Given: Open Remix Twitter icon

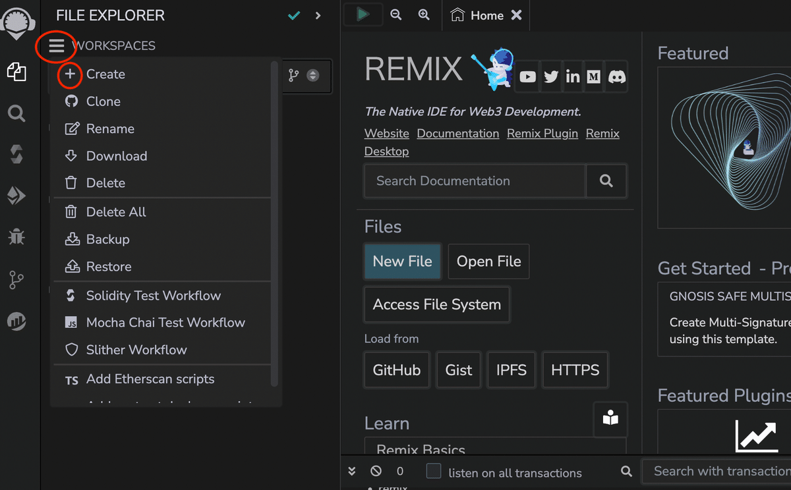Looking at the screenshot, I should (551, 77).
